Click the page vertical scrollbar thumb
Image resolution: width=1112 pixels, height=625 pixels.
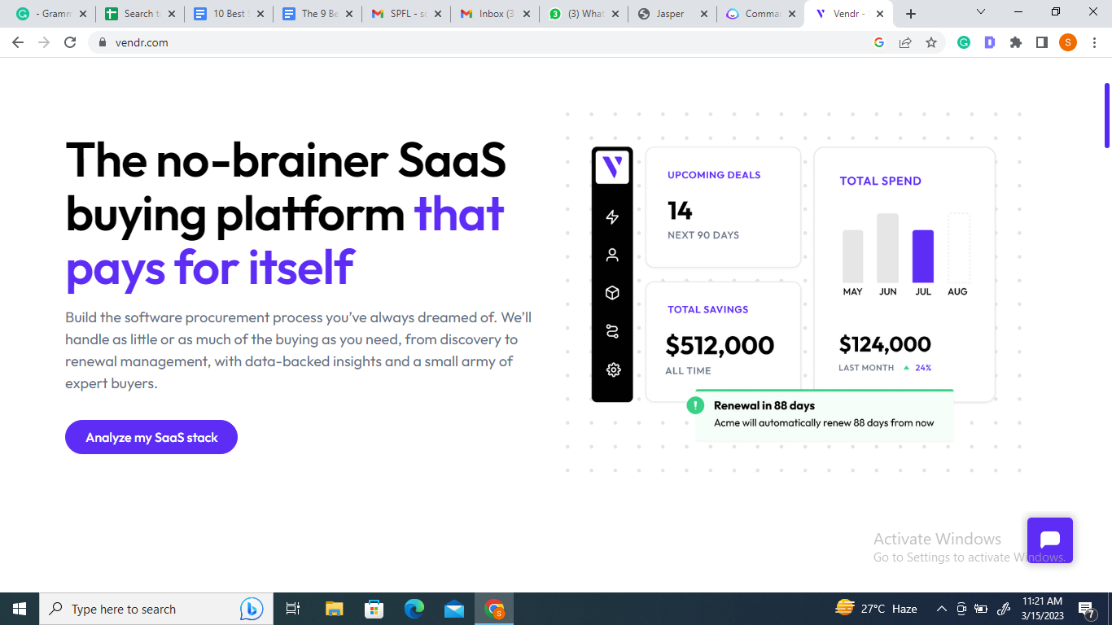1107,116
